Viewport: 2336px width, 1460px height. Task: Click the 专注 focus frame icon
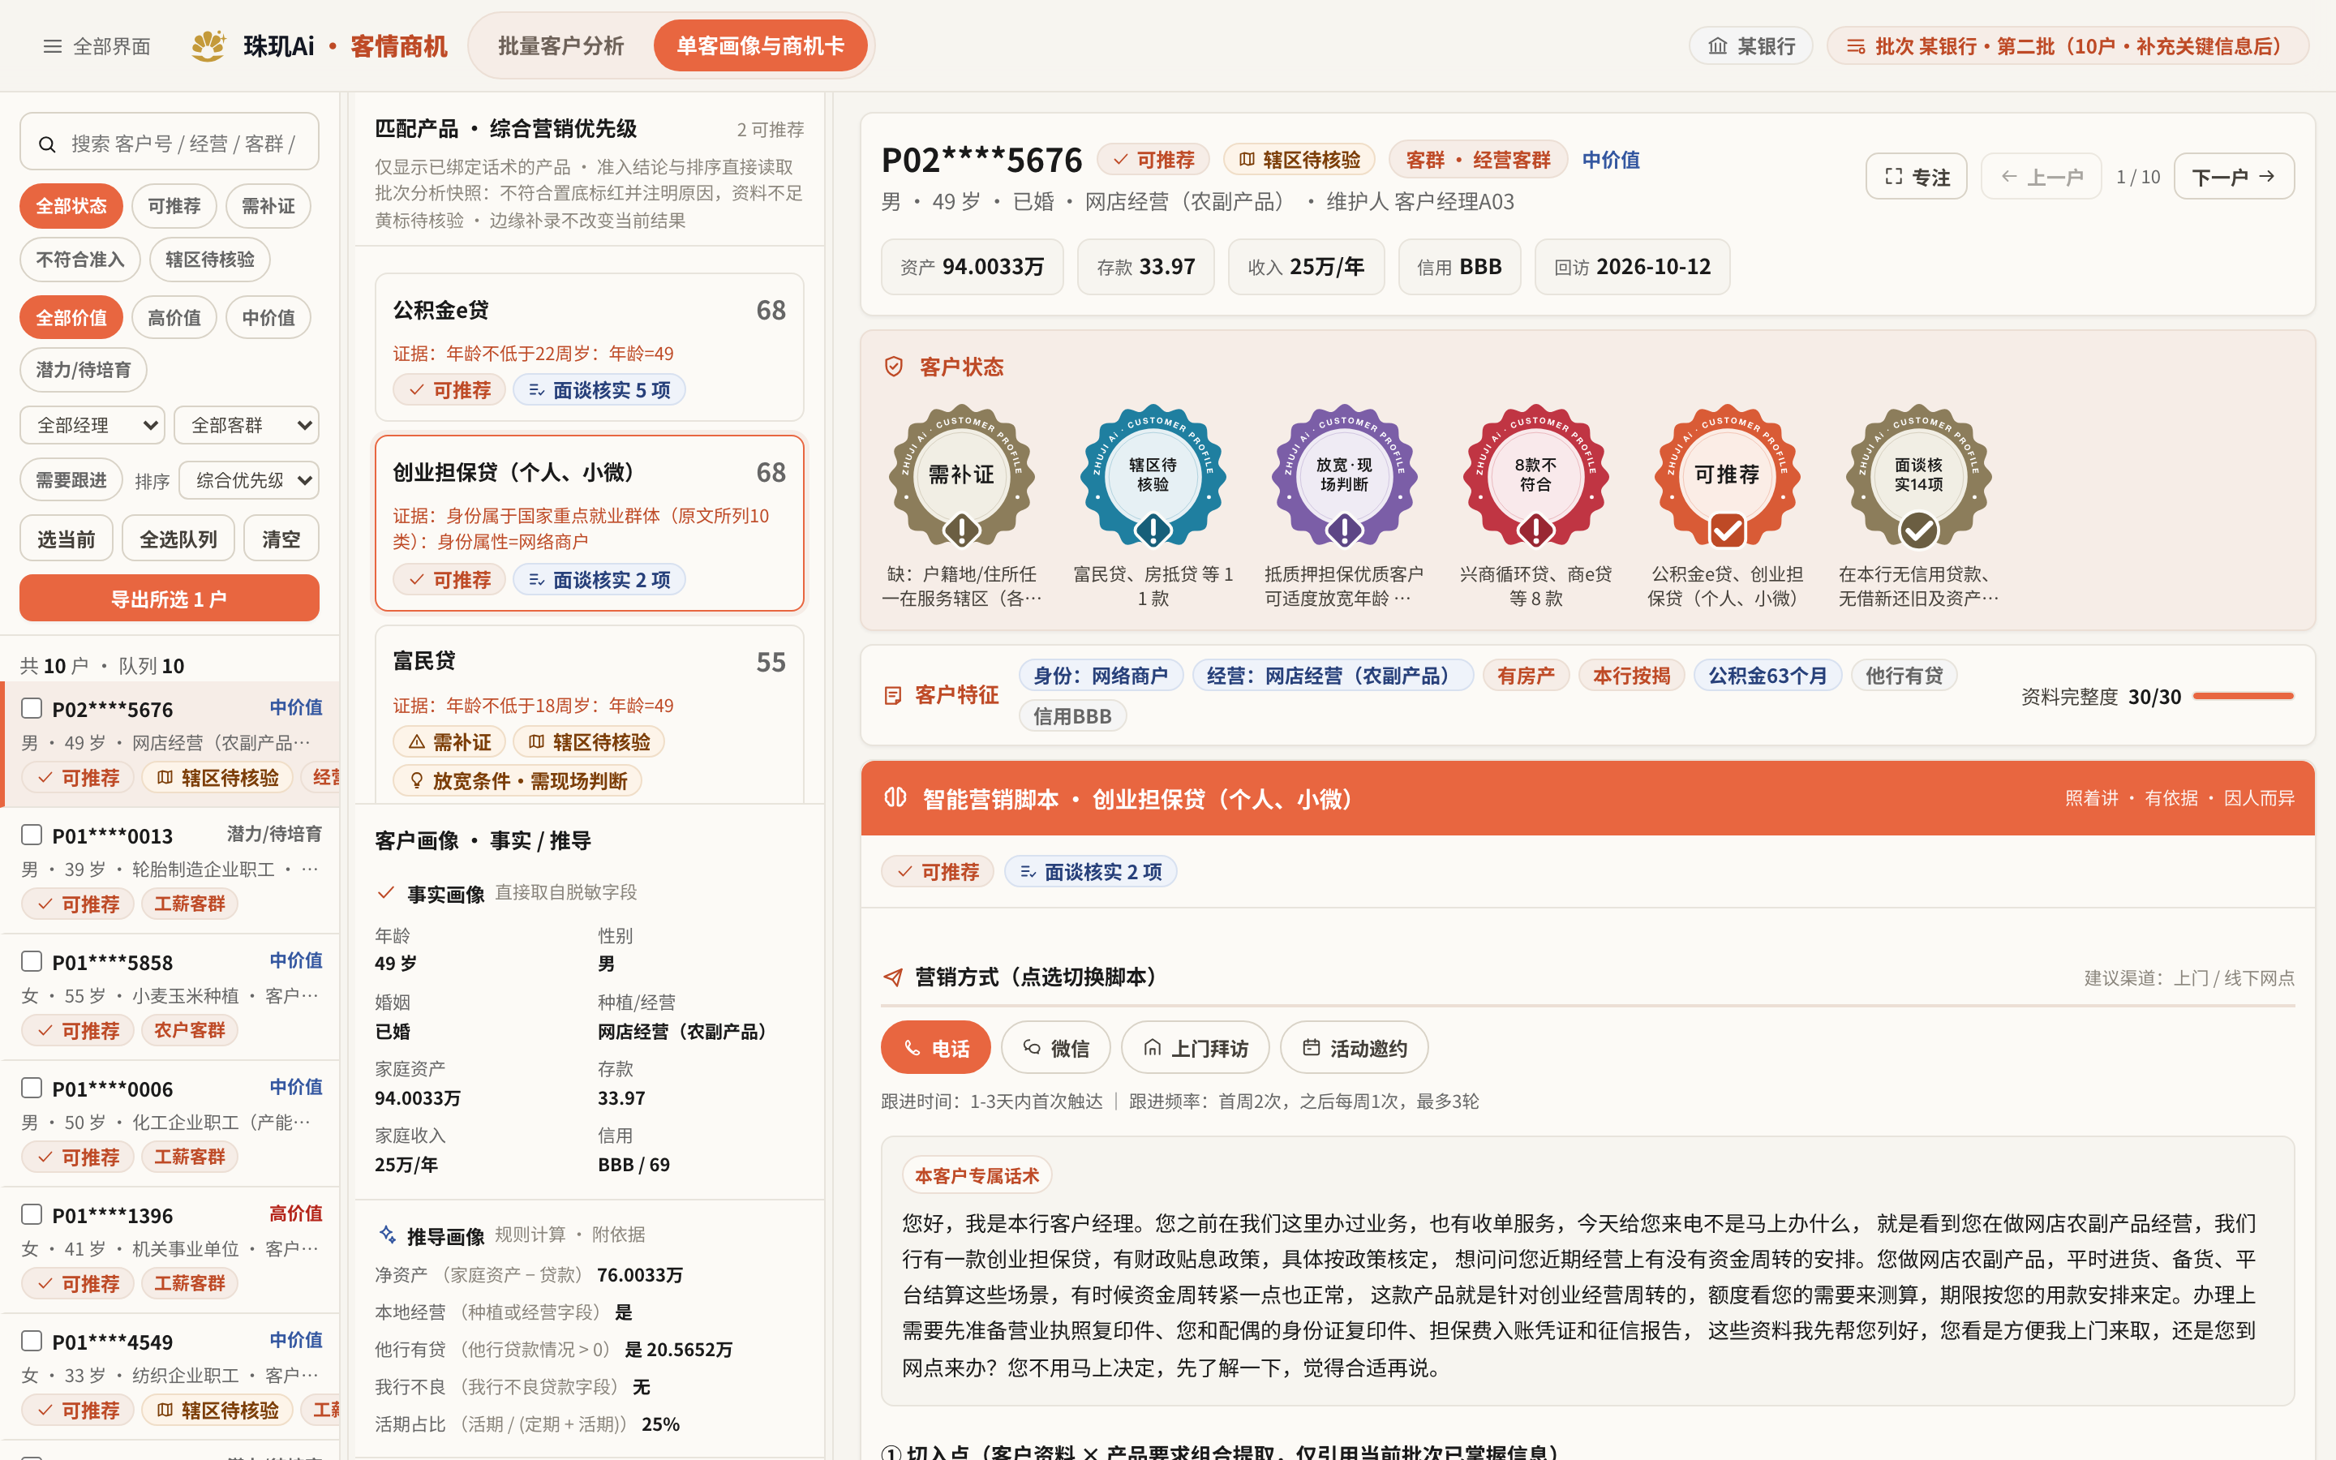[x=1893, y=177]
